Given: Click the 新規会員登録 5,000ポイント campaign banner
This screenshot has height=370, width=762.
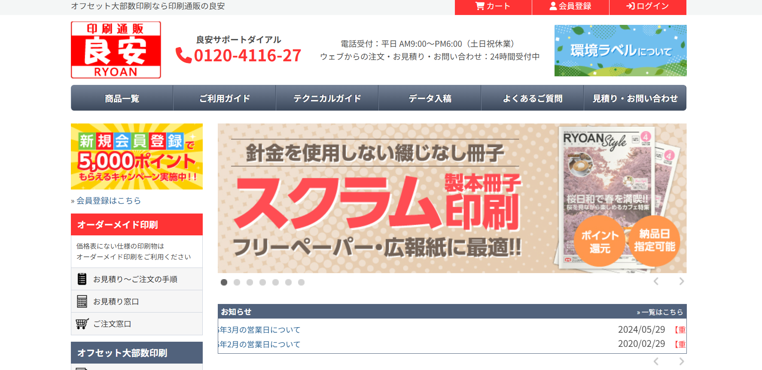Looking at the screenshot, I should click(x=137, y=156).
